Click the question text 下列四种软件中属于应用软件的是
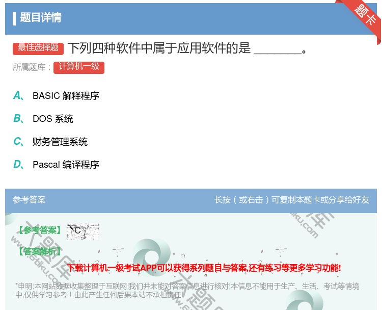Viewport: 382px width, 310px height. pos(159,48)
